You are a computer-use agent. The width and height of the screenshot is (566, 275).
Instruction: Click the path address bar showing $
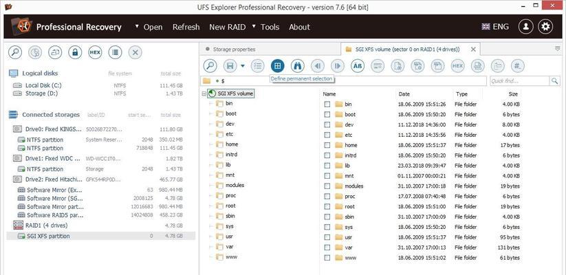pos(343,81)
